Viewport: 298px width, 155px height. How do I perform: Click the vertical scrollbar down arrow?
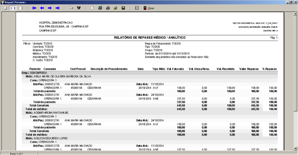295,149
